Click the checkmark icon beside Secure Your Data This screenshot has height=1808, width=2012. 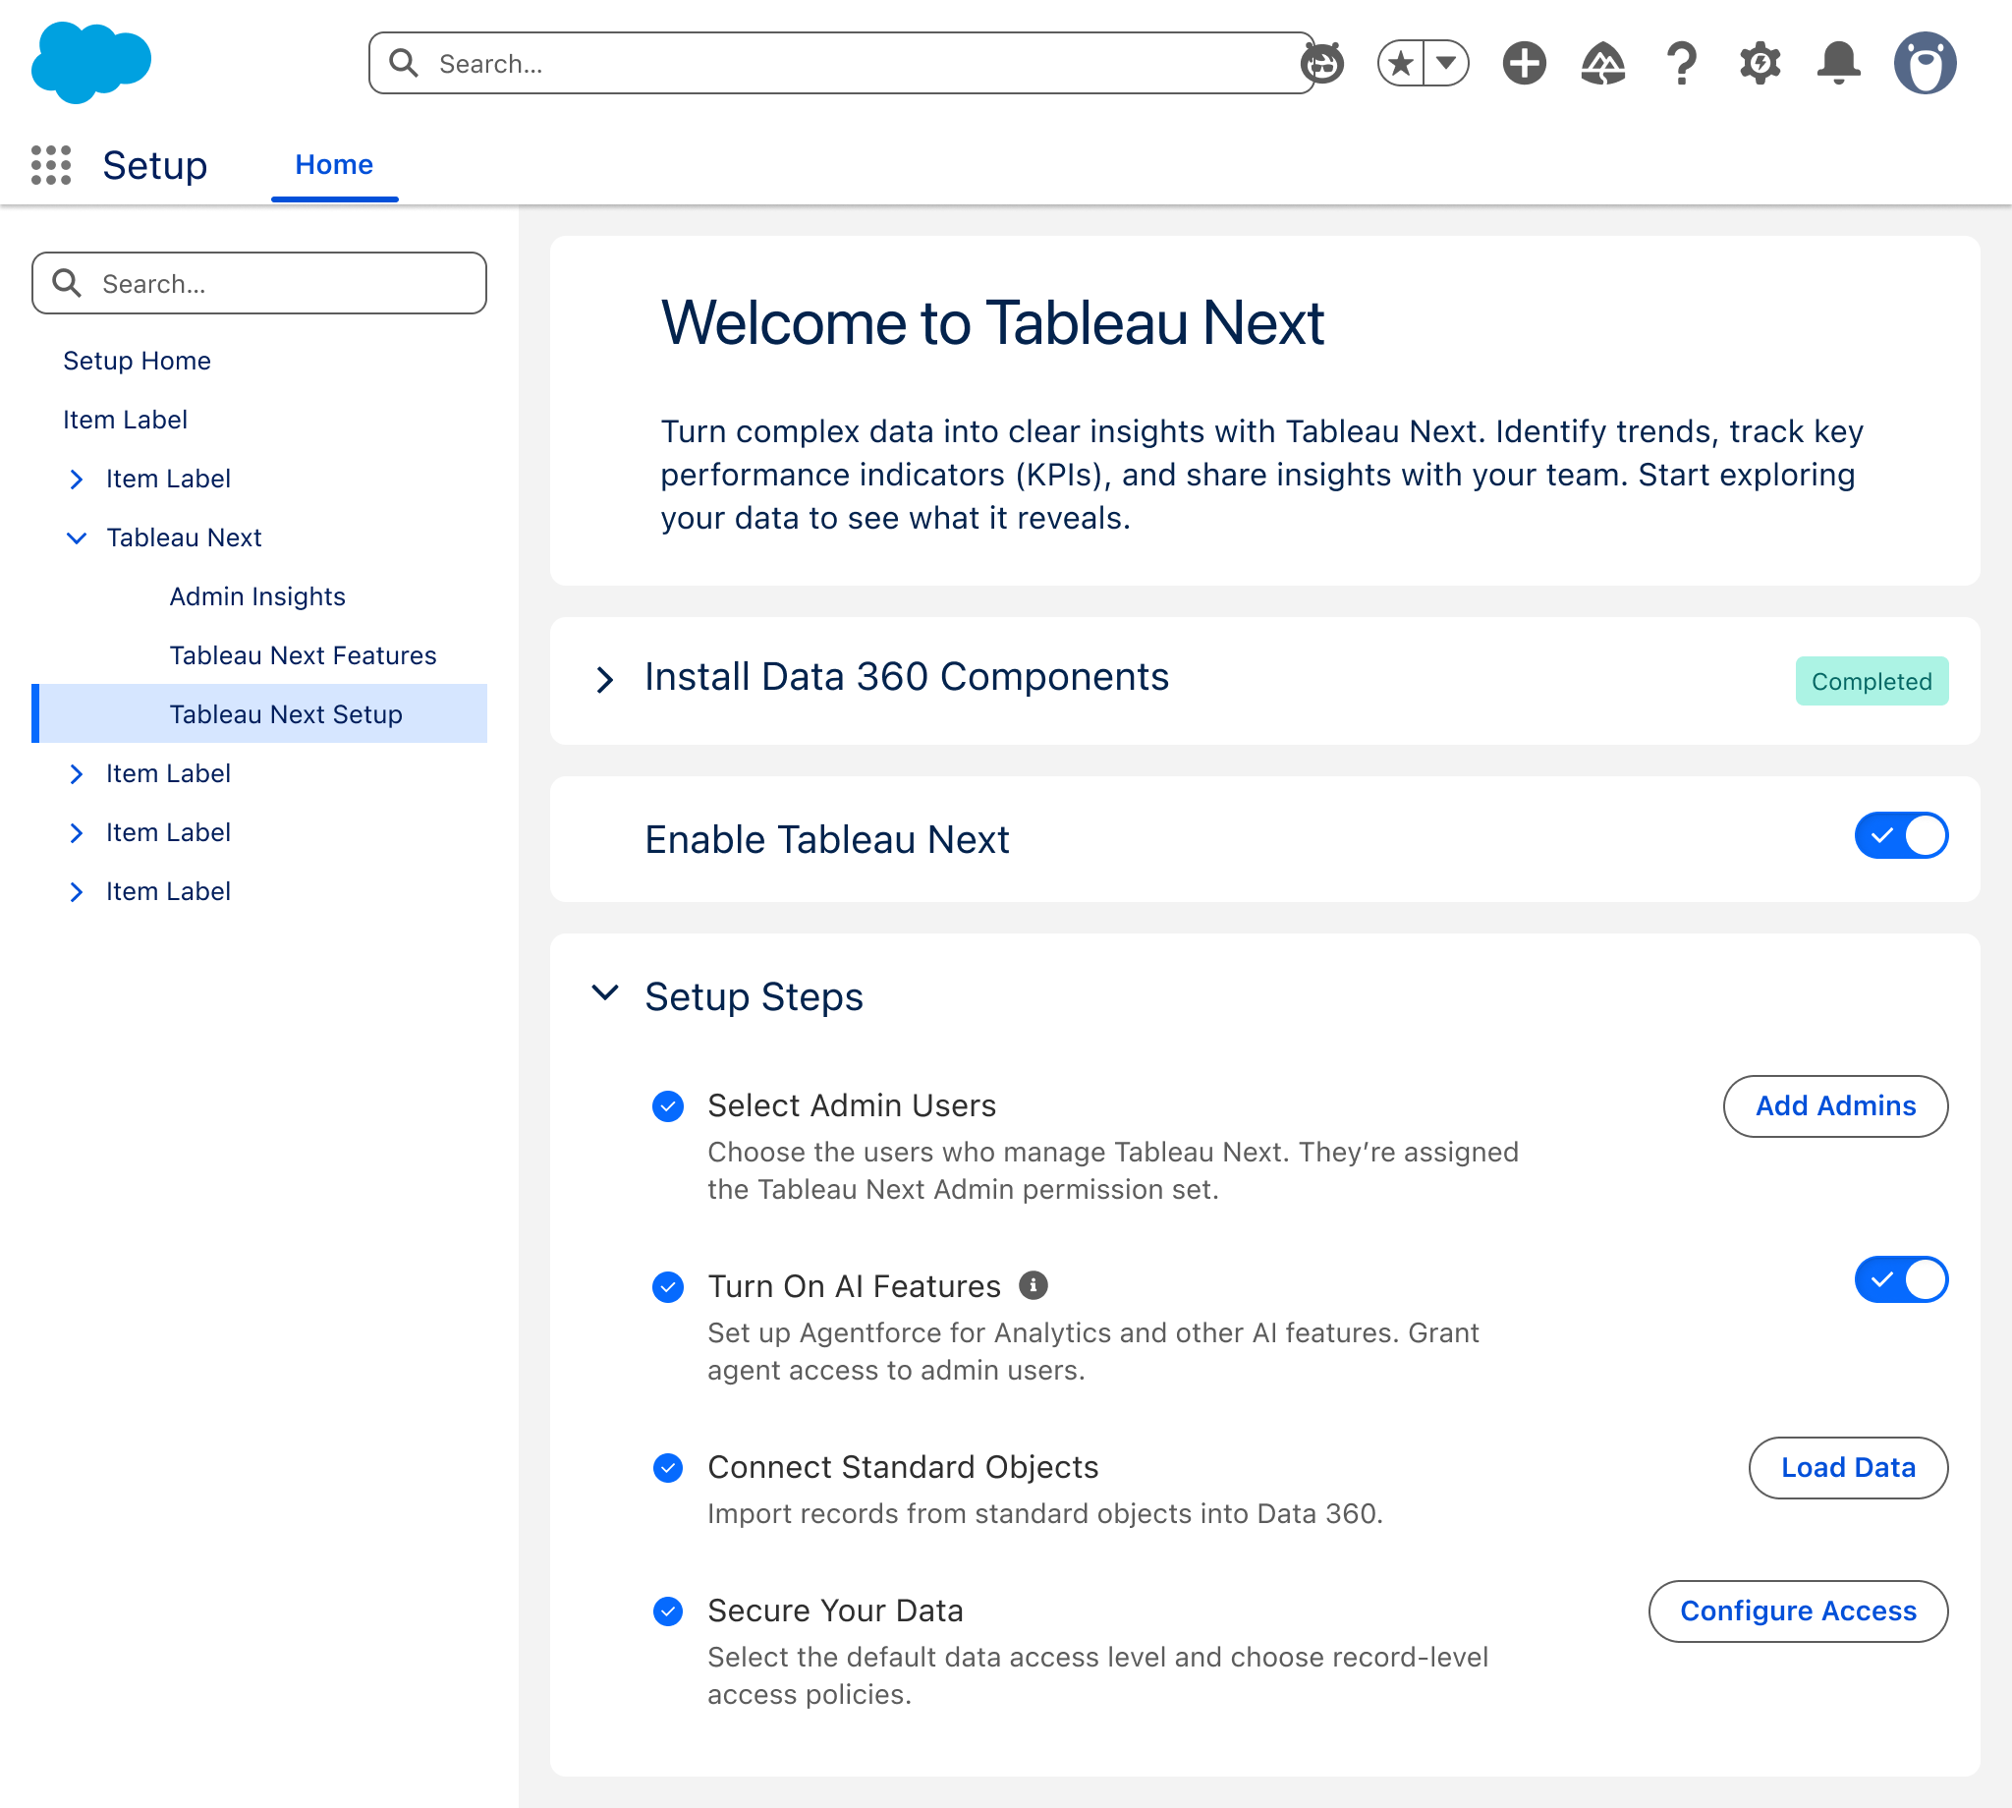point(668,1610)
